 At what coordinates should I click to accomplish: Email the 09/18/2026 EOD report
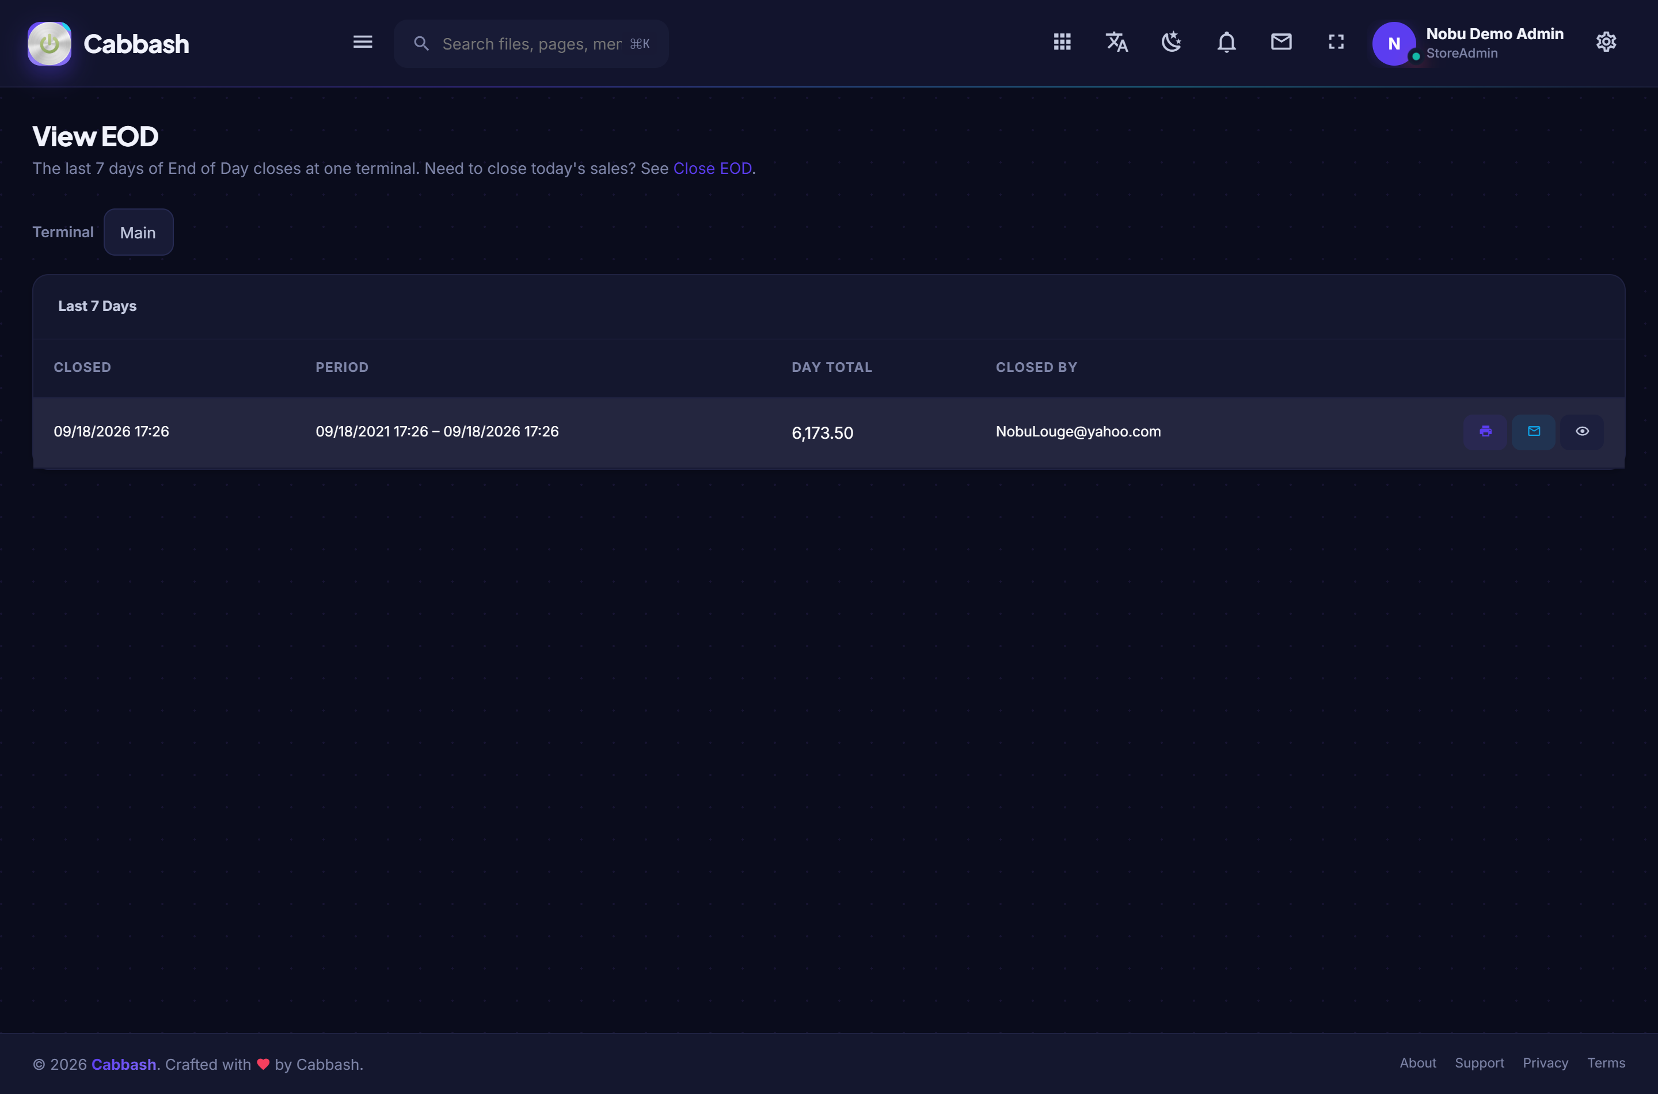click(1533, 432)
